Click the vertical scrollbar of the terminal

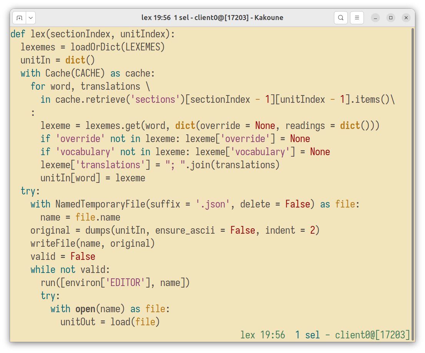[413, 185]
